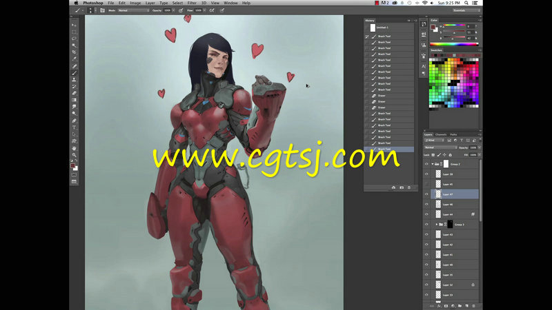Collapse Group 2 disclosure triangle
Screen dimensions: 552x310
click(433, 164)
